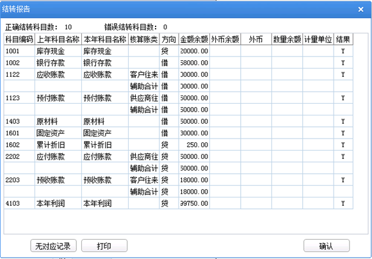This screenshot has height=259, width=372.
Task: Click the Y result in the 4103 row
Action: [x=343, y=203]
